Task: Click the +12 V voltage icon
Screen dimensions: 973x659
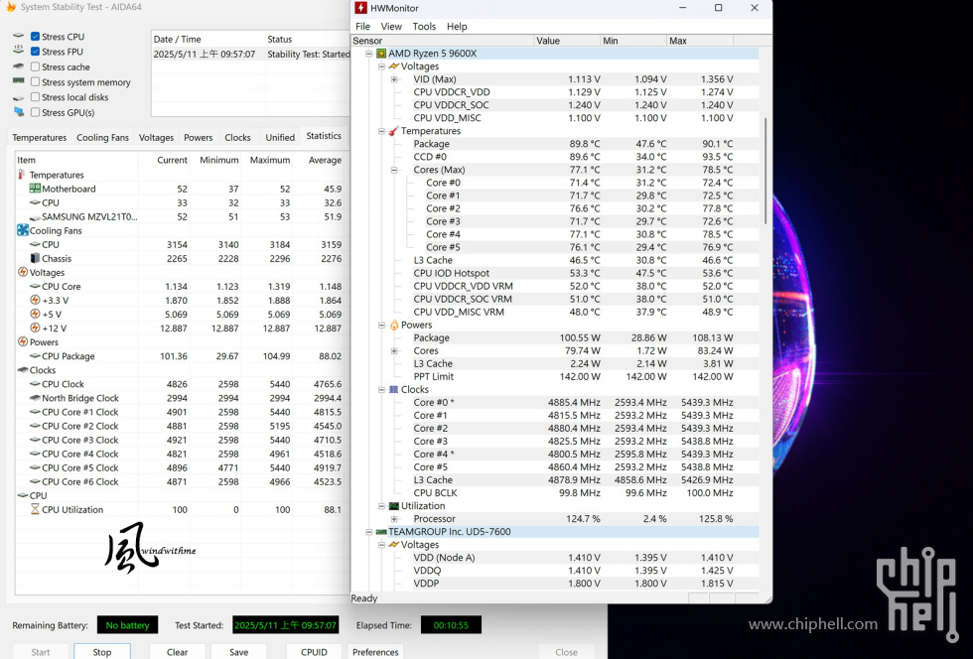Action: (x=36, y=329)
